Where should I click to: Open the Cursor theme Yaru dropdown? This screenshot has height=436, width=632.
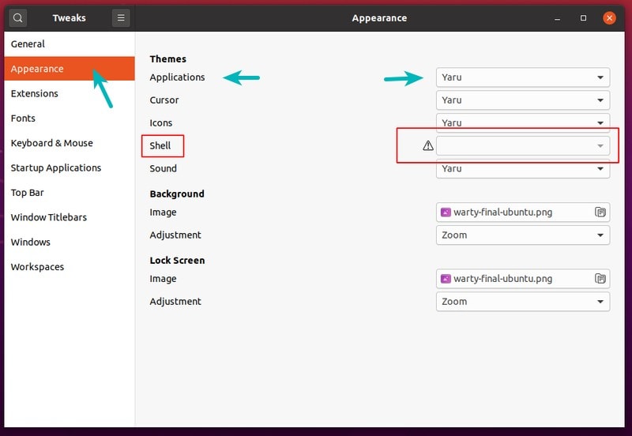pos(523,100)
